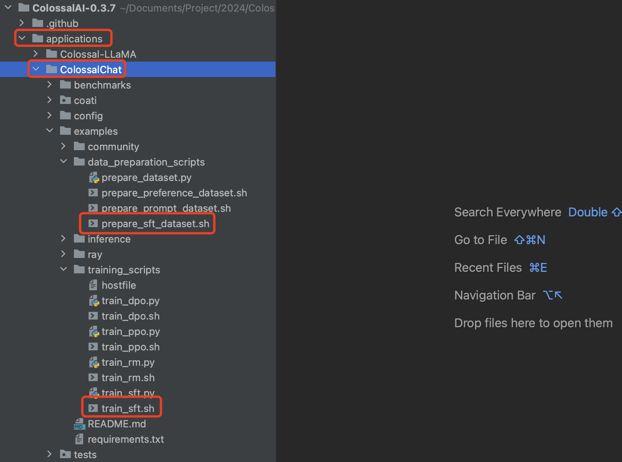Select the Colossal-LLaMA folder label
622x462 pixels.
coord(98,54)
